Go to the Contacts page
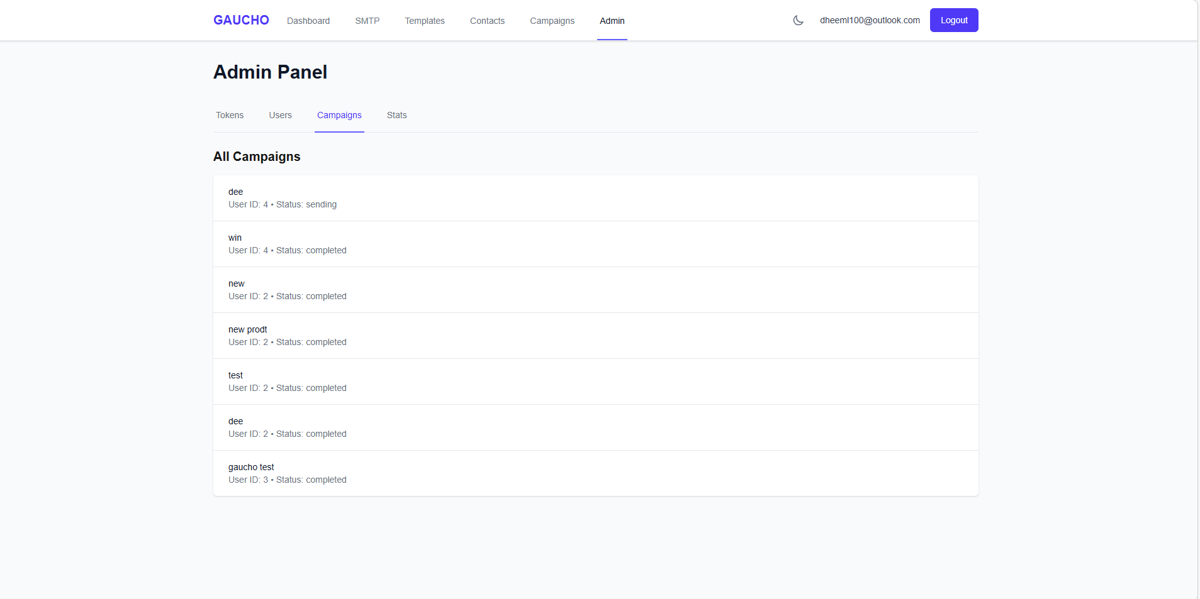Screen dimensions: 1200x599 [x=487, y=20]
